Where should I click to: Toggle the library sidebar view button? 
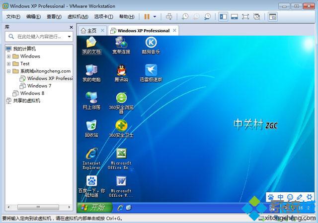(x=223, y=16)
